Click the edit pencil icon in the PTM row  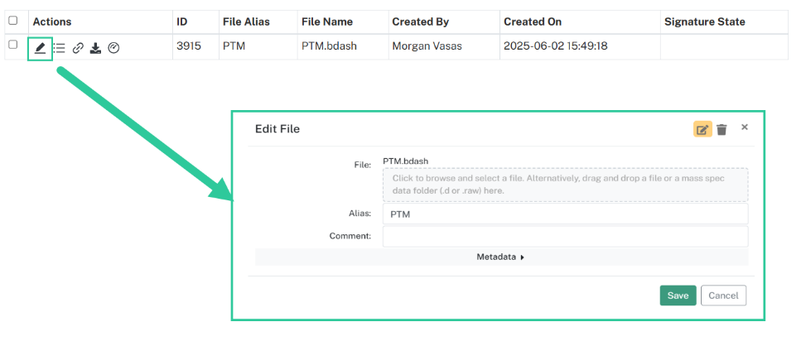[40, 48]
